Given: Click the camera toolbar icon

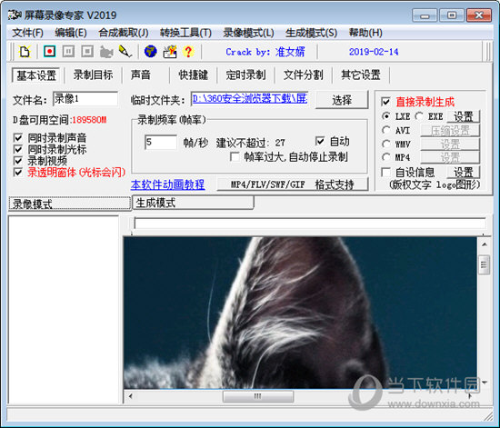Looking at the screenshot, I should click(106, 52).
